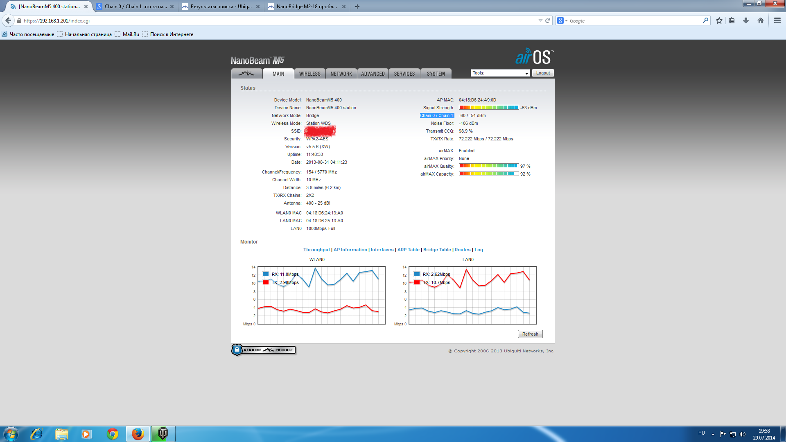Open the SYSTEM tab
Viewport: 786px width, 442px height.
point(436,74)
